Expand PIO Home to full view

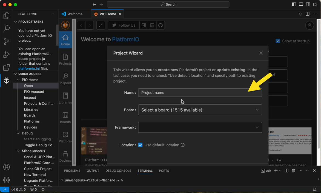click(101, 25)
